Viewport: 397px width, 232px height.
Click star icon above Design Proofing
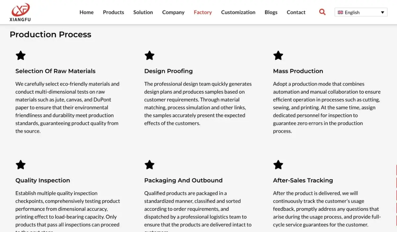150,55
